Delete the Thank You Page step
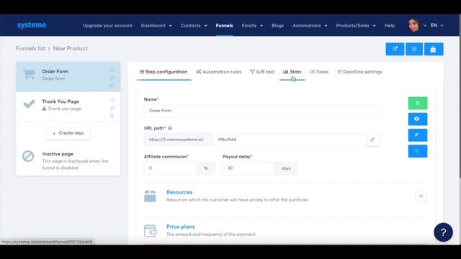The height and width of the screenshot is (259, 461). [x=112, y=115]
